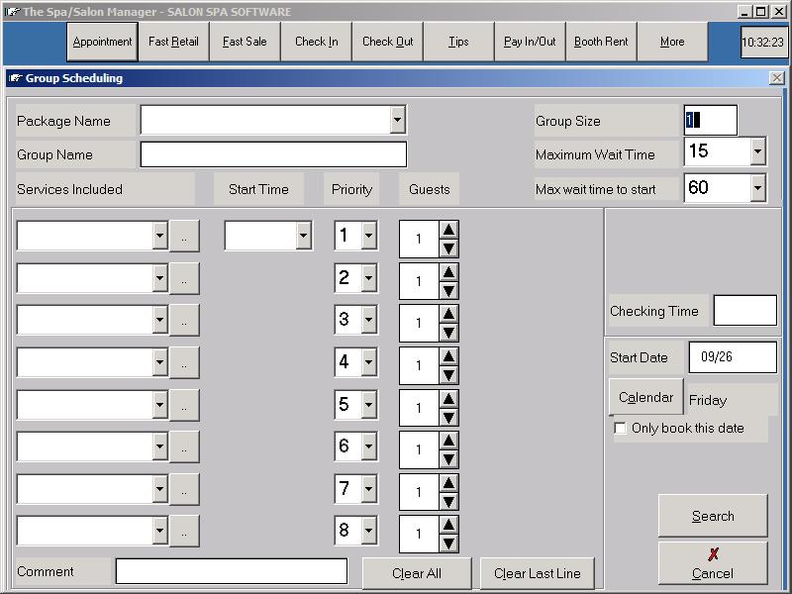The image size is (792, 594).
Task: Increase guests for priority 5 row
Action: tap(448, 398)
